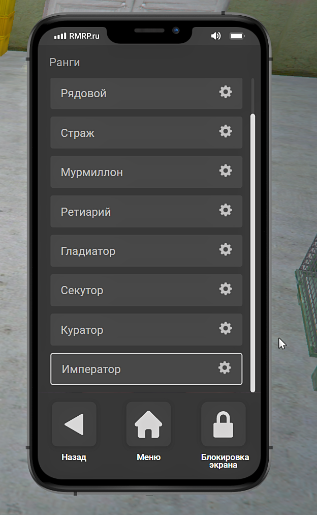Image resolution: width=317 pixels, height=515 pixels.
Task: Select the highlighted Император rank row
Action: (x=146, y=369)
